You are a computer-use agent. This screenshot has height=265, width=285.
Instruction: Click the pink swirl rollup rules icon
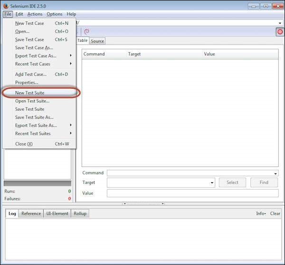pos(87,32)
